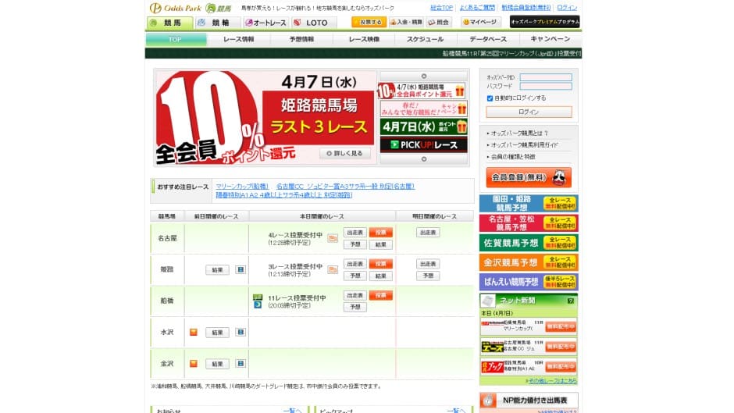The width and height of the screenshot is (734, 413).
Task: Click the パスワード input field
Action: [x=545, y=86]
